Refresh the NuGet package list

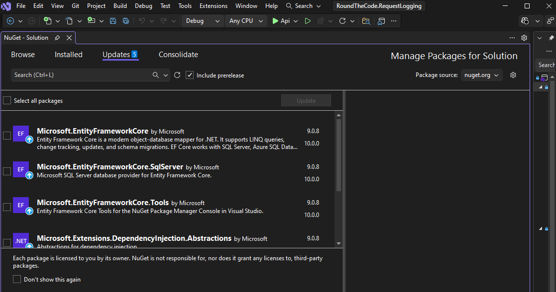click(x=178, y=74)
